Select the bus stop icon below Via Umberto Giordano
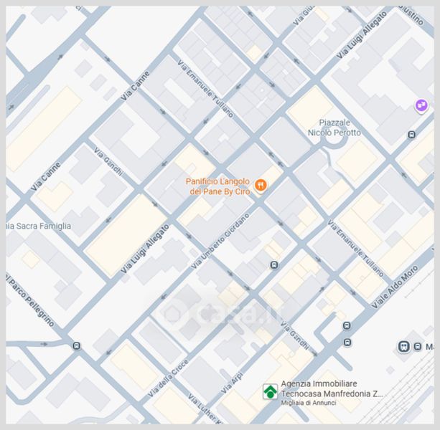This screenshot has width=440, height=430. point(273,265)
